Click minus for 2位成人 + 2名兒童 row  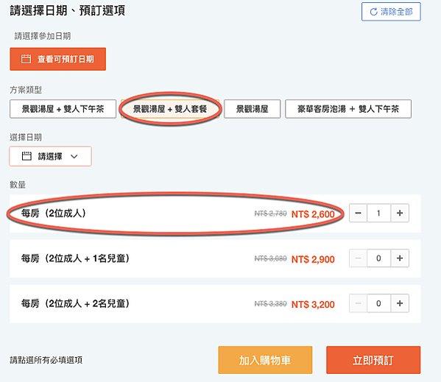pyautogui.click(x=358, y=303)
